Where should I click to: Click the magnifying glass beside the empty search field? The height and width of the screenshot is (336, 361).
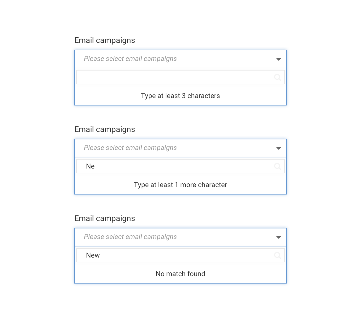pyautogui.click(x=278, y=77)
